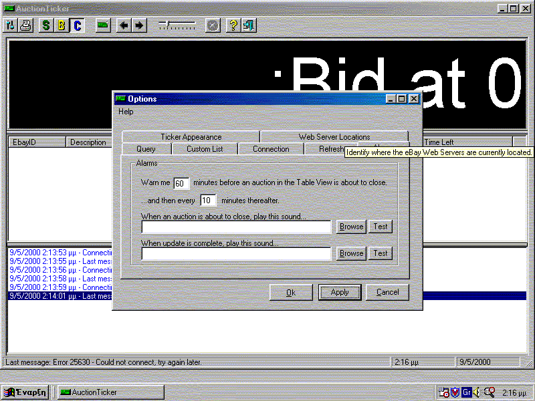Select the green S toolbar button
Screen dimensions: 535x401
click(x=46, y=25)
